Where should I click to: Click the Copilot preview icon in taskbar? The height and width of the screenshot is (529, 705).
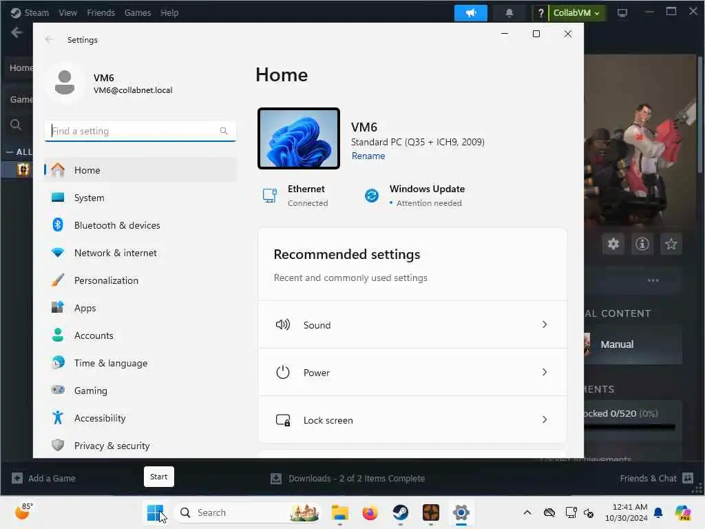682,512
